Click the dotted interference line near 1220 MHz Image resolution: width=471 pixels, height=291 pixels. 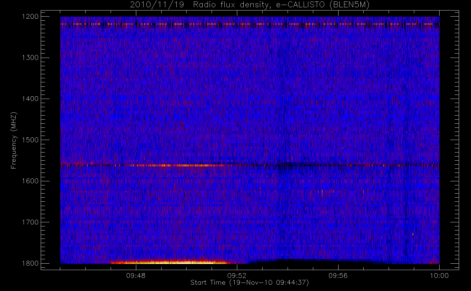250,24
